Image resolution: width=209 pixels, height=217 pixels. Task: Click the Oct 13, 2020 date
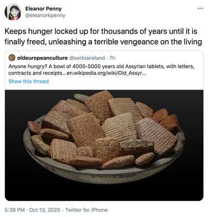pos(45,210)
